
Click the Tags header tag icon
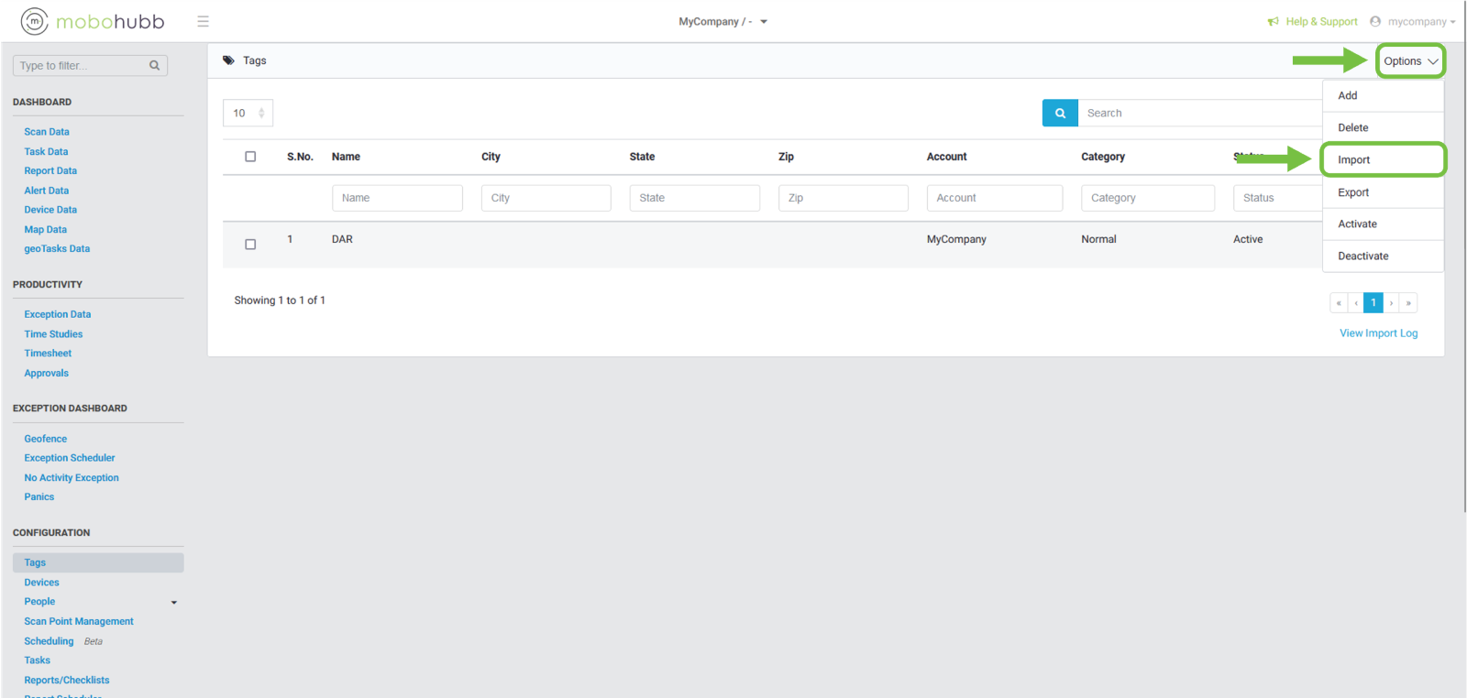[x=228, y=60]
